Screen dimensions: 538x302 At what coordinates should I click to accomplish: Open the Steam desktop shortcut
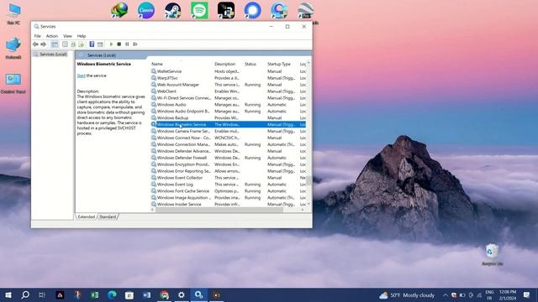[x=172, y=10]
